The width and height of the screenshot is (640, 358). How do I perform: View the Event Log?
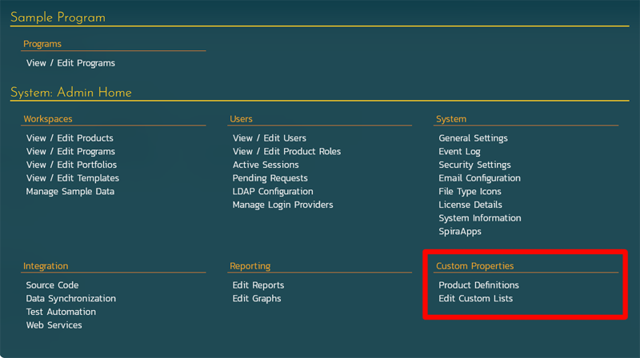[x=459, y=152]
